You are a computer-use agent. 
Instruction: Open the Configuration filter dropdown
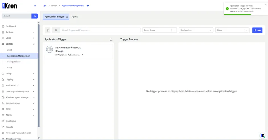coord(196,30)
